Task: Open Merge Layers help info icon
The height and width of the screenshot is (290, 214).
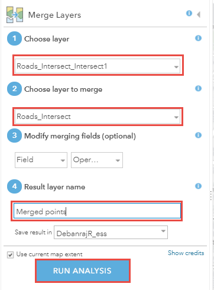Action: (x=189, y=13)
